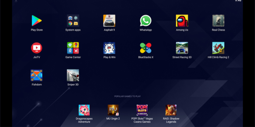Open BlueStacks X
The image size is (255, 127).
(x=146, y=48)
